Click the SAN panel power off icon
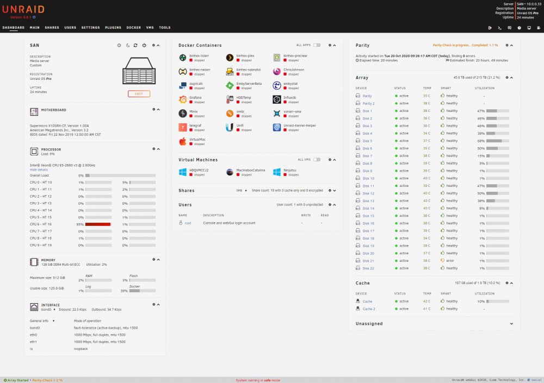Screen dimensions: 544x383 [x=144, y=45]
